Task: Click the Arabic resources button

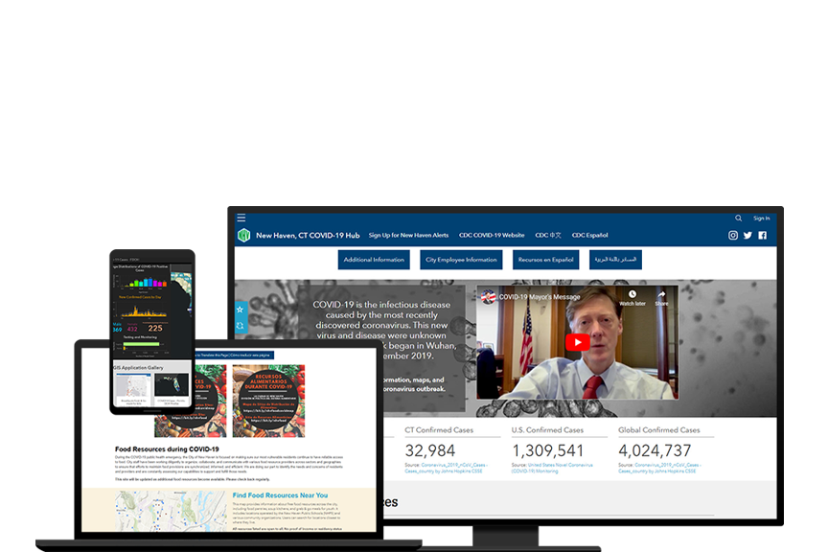Action: pyautogui.click(x=615, y=260)
